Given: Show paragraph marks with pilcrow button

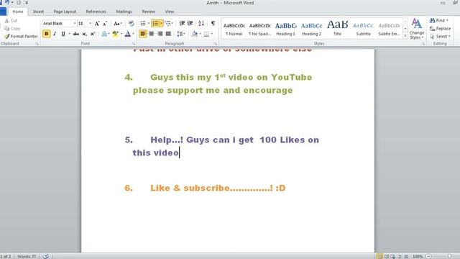Looking at the screenshot, I should 213,23.
